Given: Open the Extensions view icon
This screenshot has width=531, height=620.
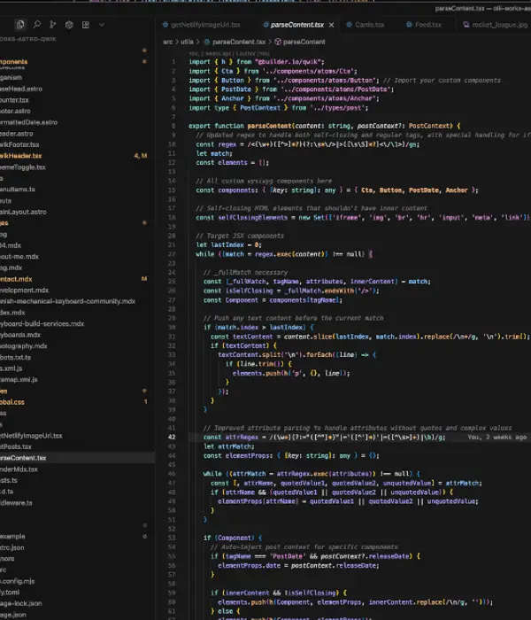Looking at the screenshot, I should click(x=85, y=25).
